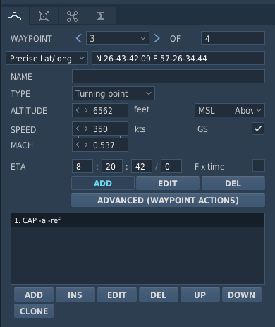Viewport: 275px width, 327px height.
Task: Click coordinates field N 26-43-42.09
Action: coord(178,58)
